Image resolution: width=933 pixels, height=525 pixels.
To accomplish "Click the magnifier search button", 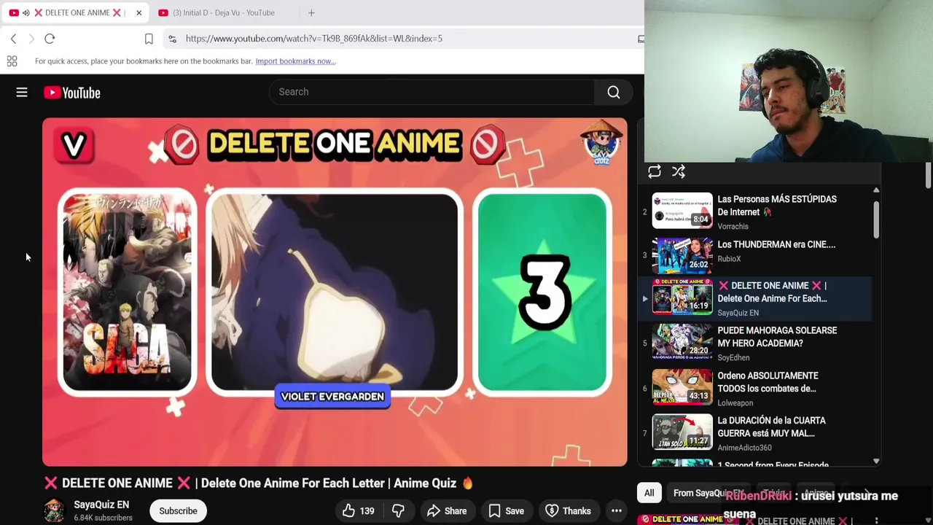I will click(614, 92).
